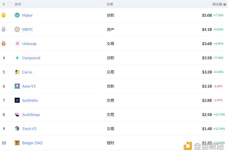The width and height of the screenshot is (228, 154).
Task: Click the Maker logo icon
Action: click(x=17, y=15)
